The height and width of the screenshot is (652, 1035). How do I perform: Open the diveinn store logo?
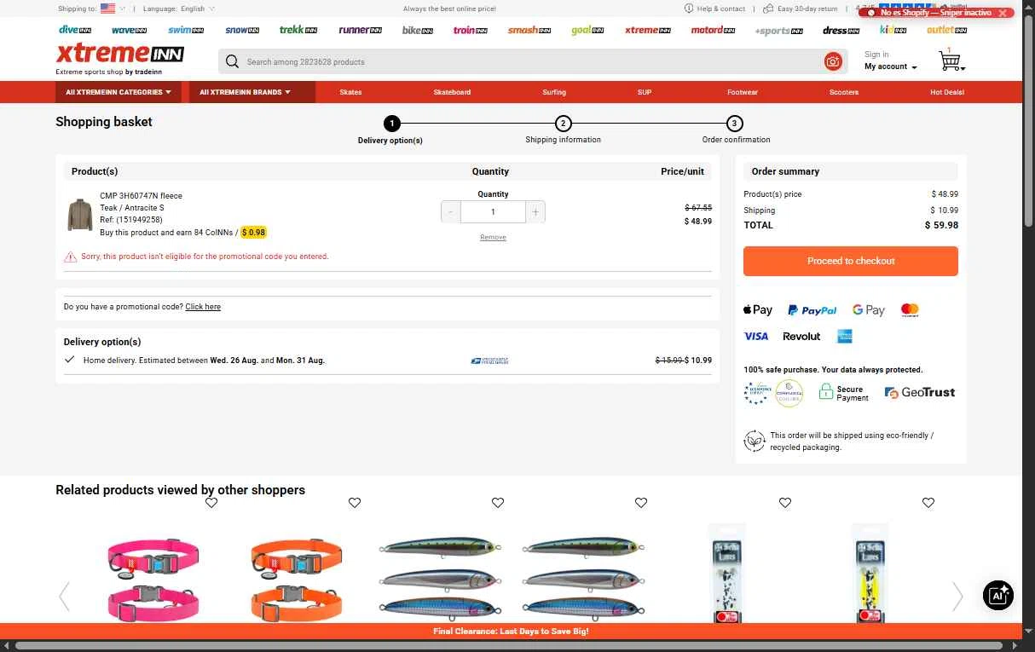(75, 30)
